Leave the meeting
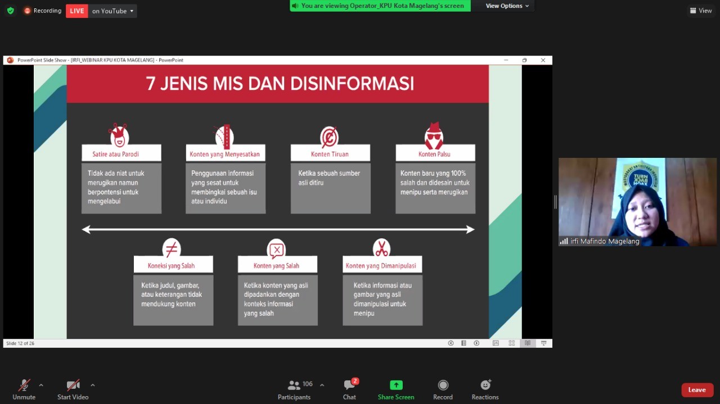This screenshot has height=404, width=720. [x=697, y=390]
